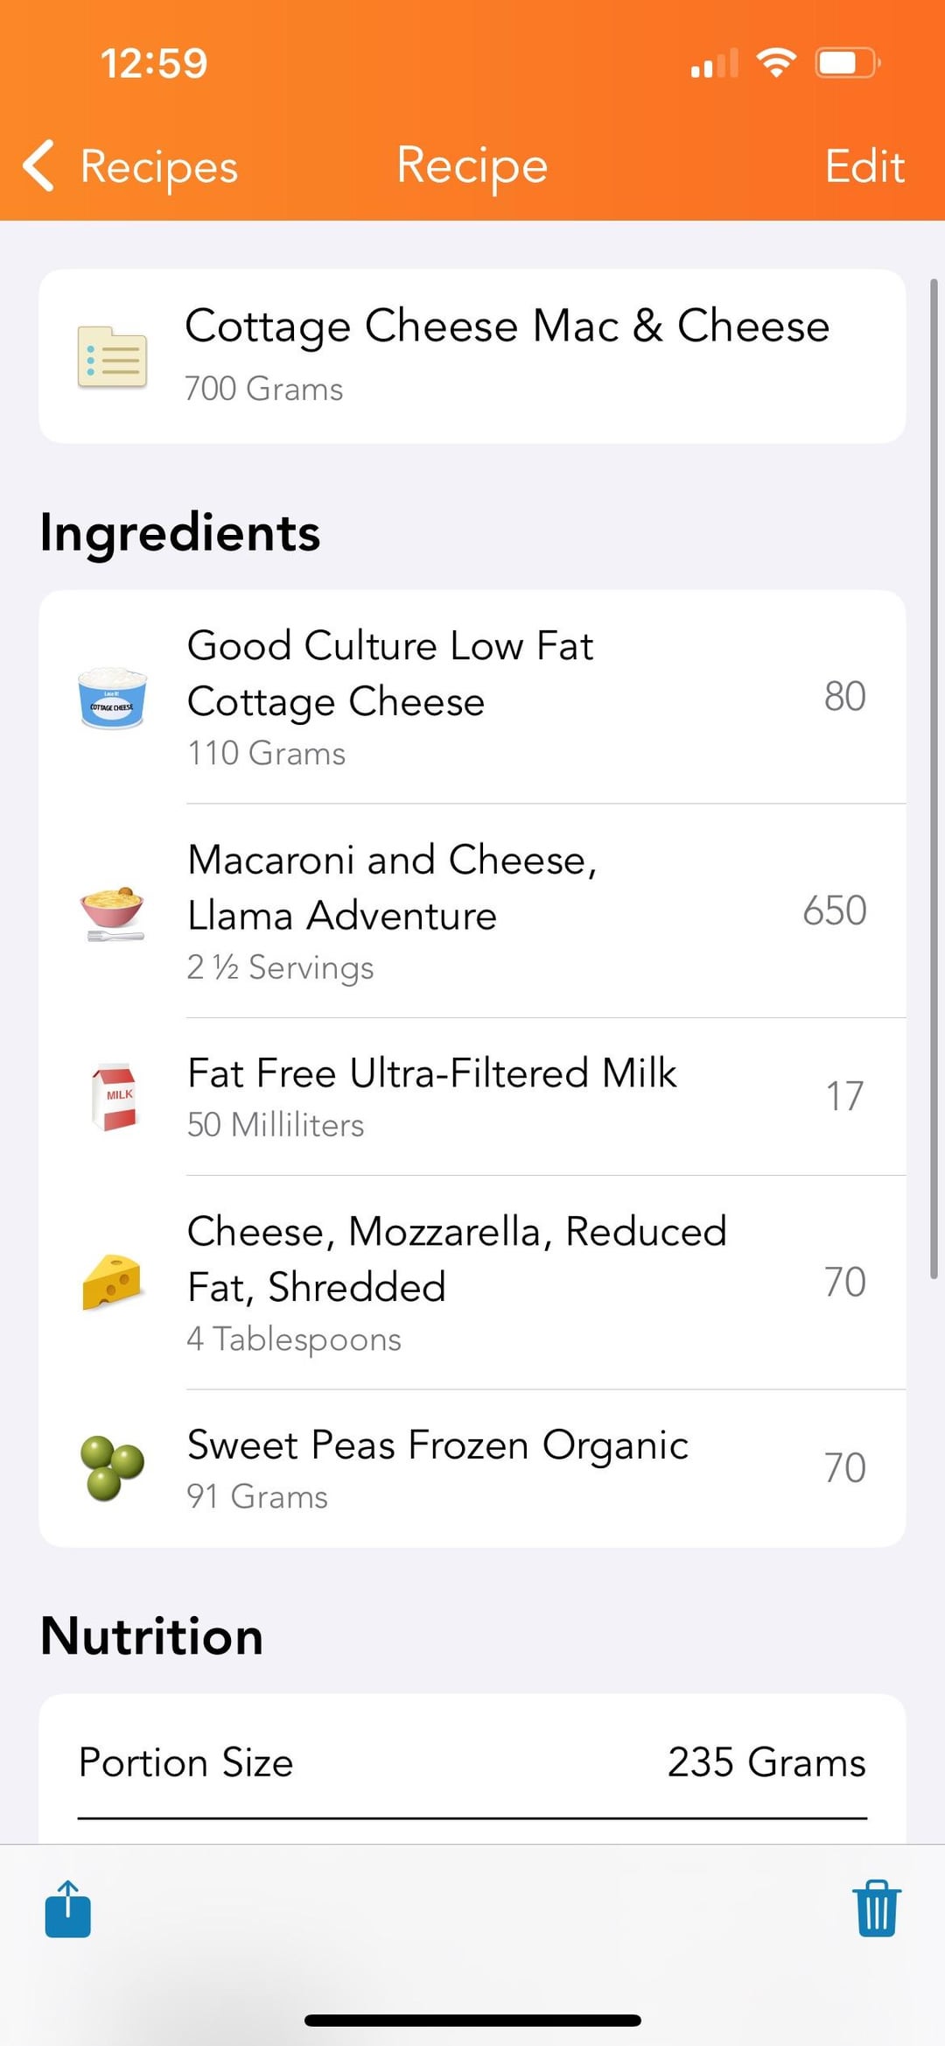This screenshot has height=2046, width=945.
Task: Tap the milk carton icon
Action: click(x=115, y=1097)
